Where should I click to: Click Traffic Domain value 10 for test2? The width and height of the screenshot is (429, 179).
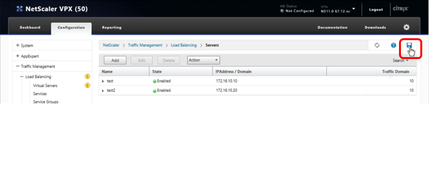pyautogui.click(x=412, y=90)
